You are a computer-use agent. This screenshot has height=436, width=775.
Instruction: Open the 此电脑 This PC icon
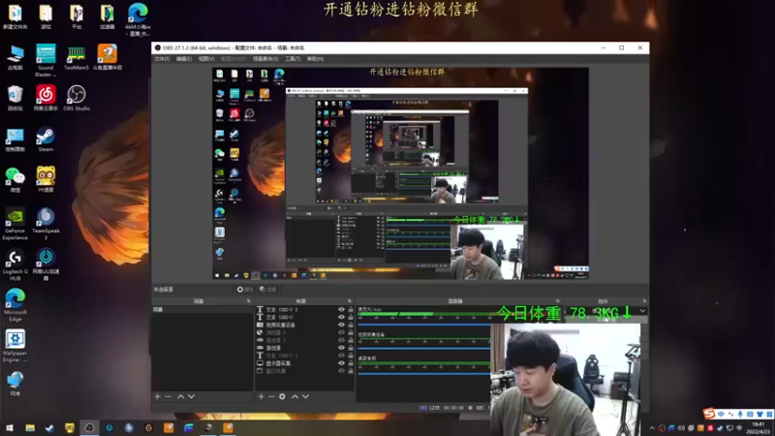pyautogui.click(x=15, y=57)
